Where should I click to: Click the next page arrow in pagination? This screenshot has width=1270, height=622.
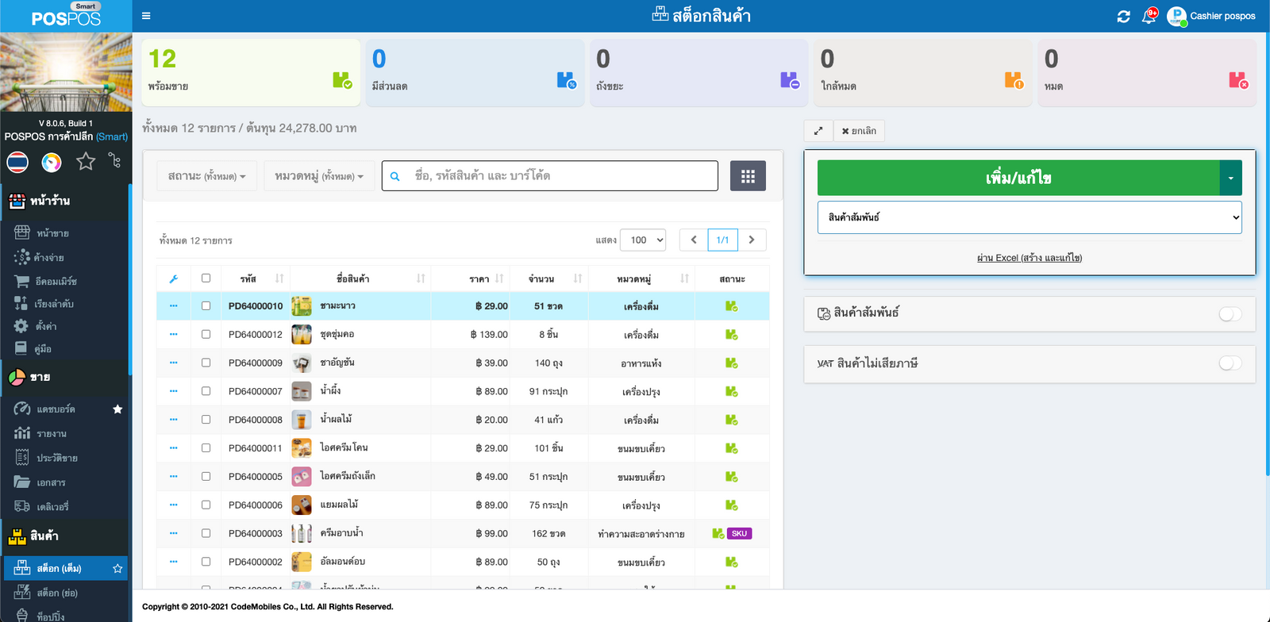(x=752, y=240)
